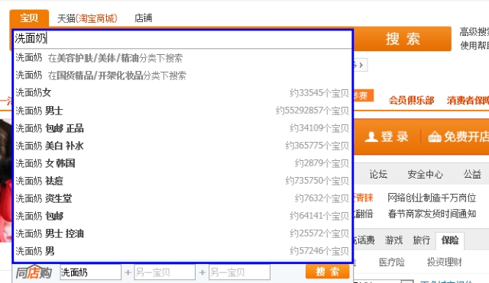This screenshot has height=283, width=489.
Task: Read the 网络创业制造千万岗位 news link
Action: 432,198
